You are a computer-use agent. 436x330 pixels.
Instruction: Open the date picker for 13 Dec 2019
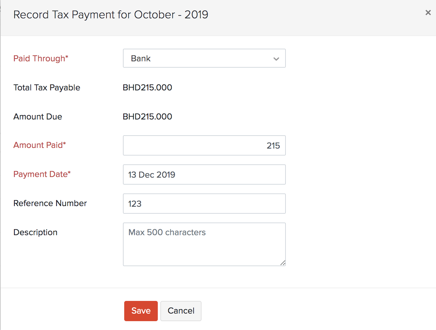[204, 174]
